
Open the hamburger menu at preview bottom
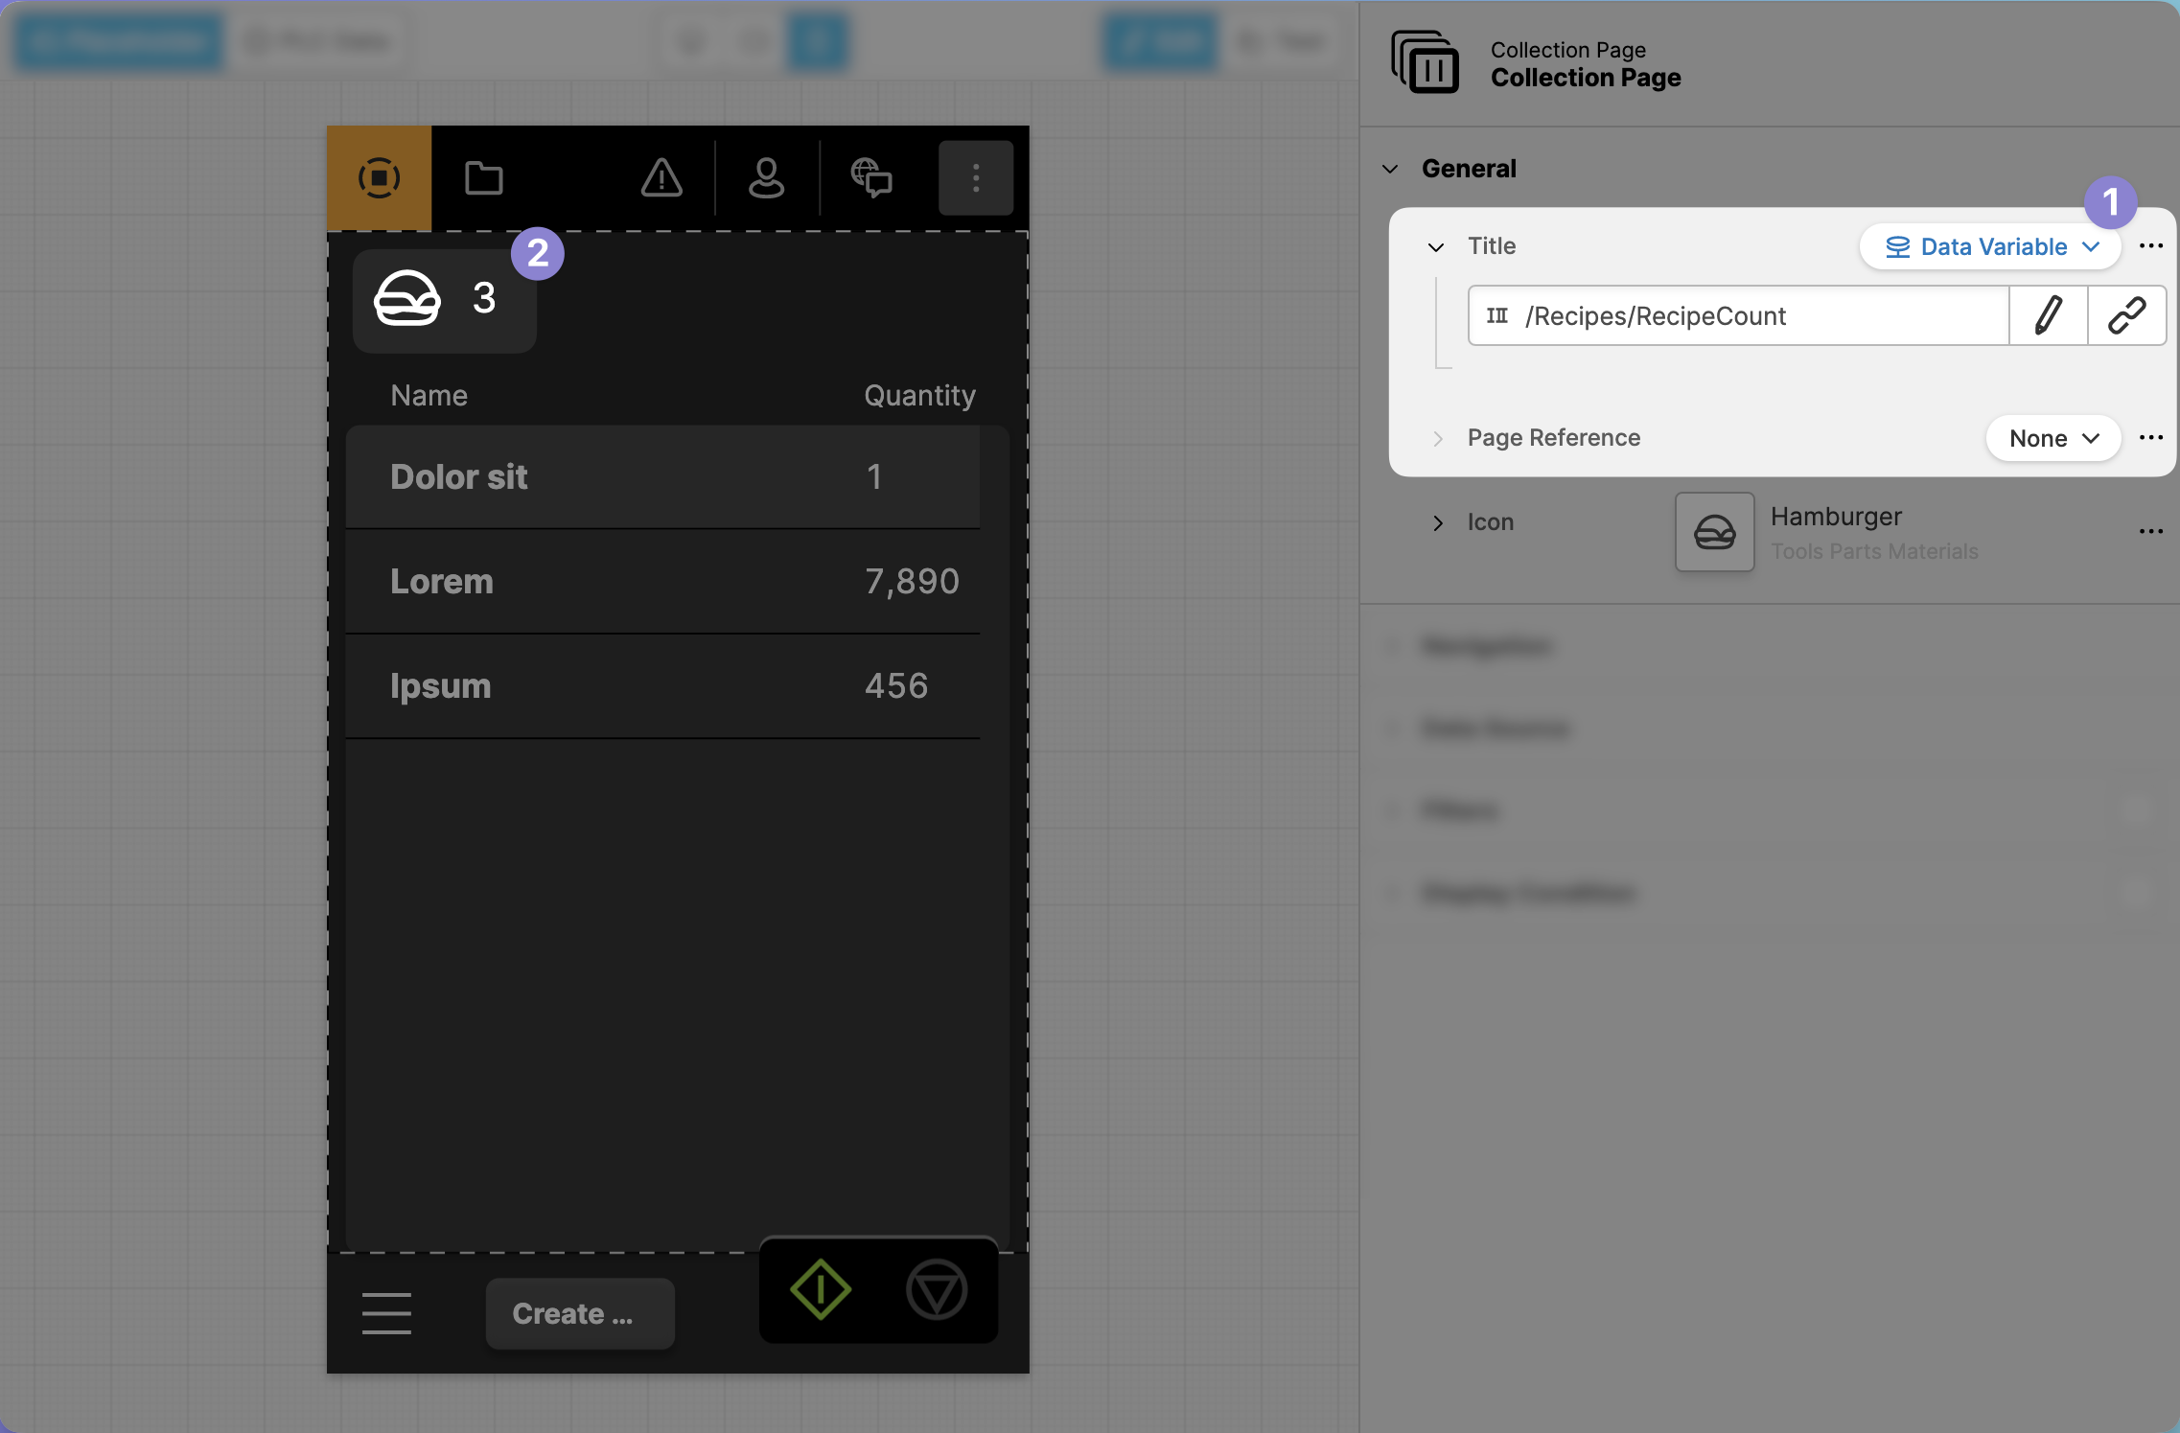point(386,1312)
